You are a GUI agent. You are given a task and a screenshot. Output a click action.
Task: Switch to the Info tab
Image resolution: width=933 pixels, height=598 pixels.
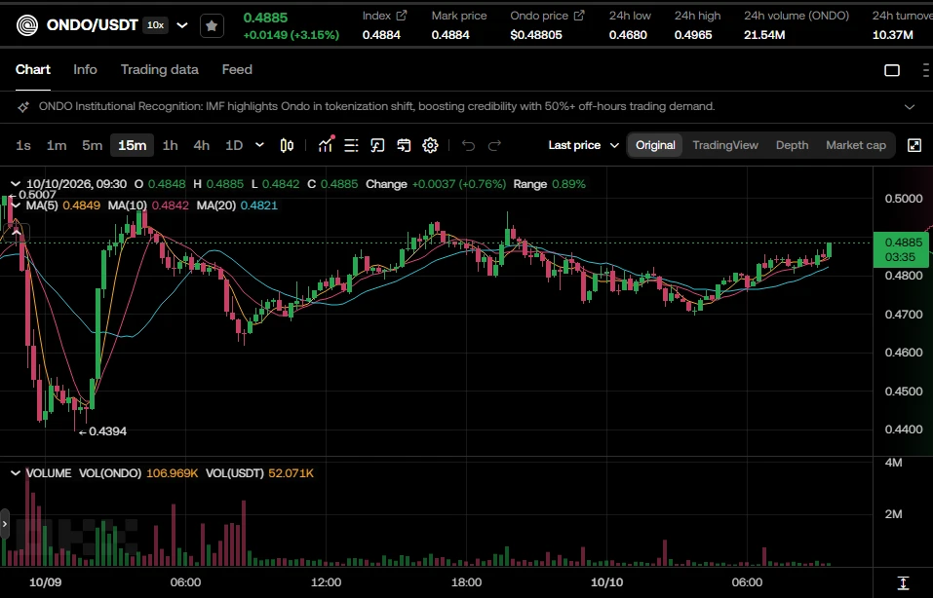[85, 69]
